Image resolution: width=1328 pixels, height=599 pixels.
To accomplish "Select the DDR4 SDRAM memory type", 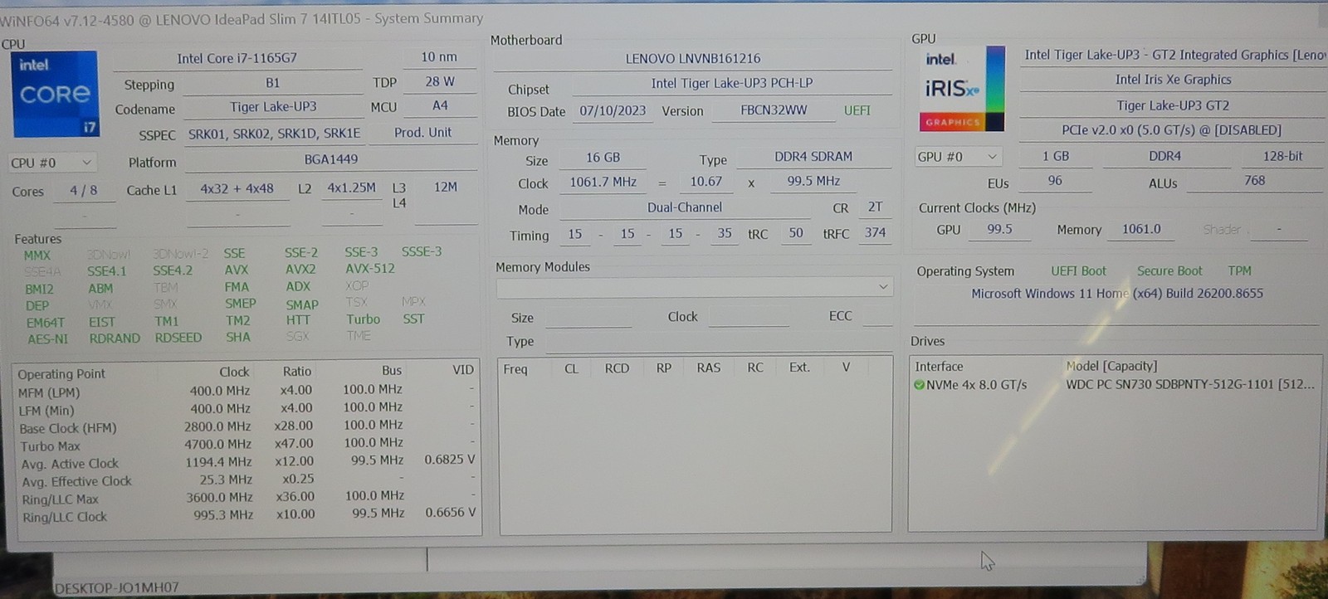I will pos(813,157).
